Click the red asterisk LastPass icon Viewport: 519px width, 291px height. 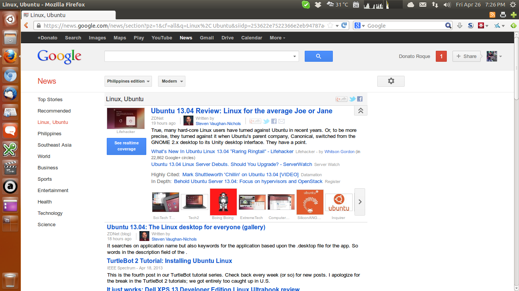pyautogui.click(x=481, y=25)
